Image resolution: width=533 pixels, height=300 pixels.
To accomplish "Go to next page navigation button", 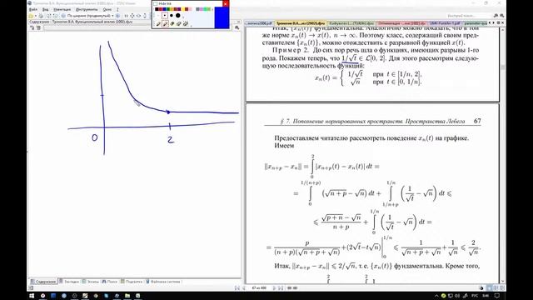I will (x=274, y=288).
